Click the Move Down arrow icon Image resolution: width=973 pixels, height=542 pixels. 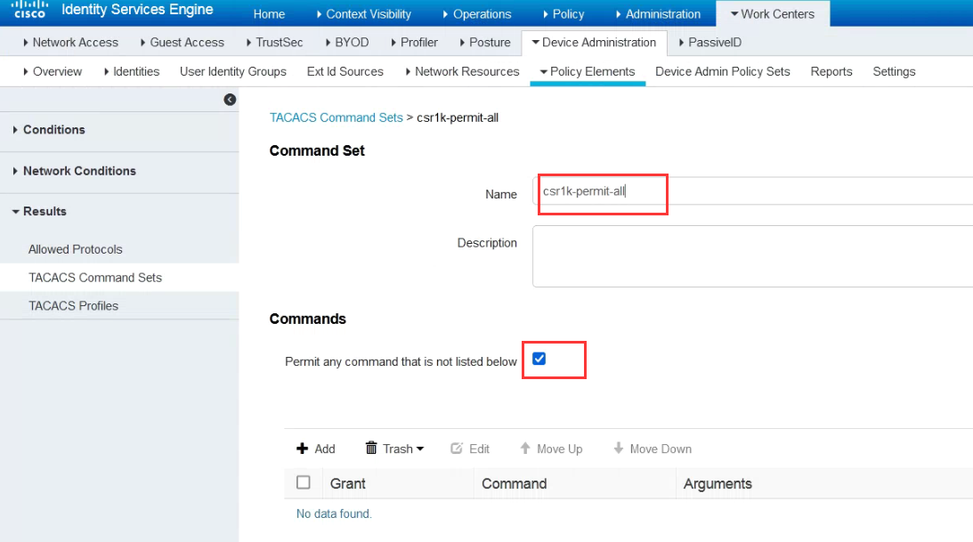pos(618,448)
